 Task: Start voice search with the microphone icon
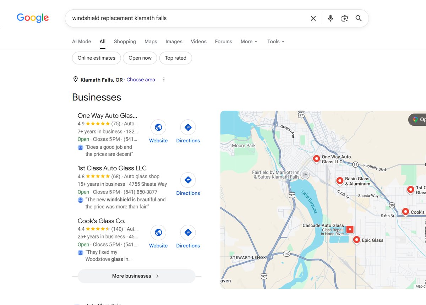point(331,18)
